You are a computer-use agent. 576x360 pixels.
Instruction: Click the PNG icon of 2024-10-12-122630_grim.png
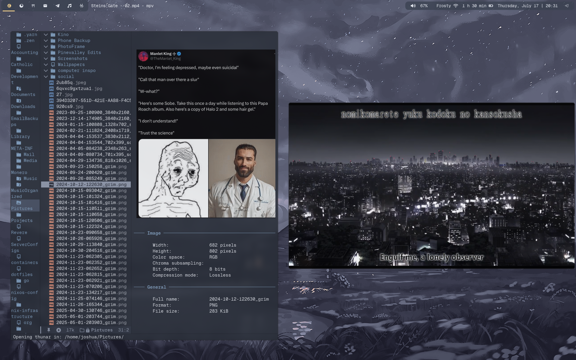[51, 184]
